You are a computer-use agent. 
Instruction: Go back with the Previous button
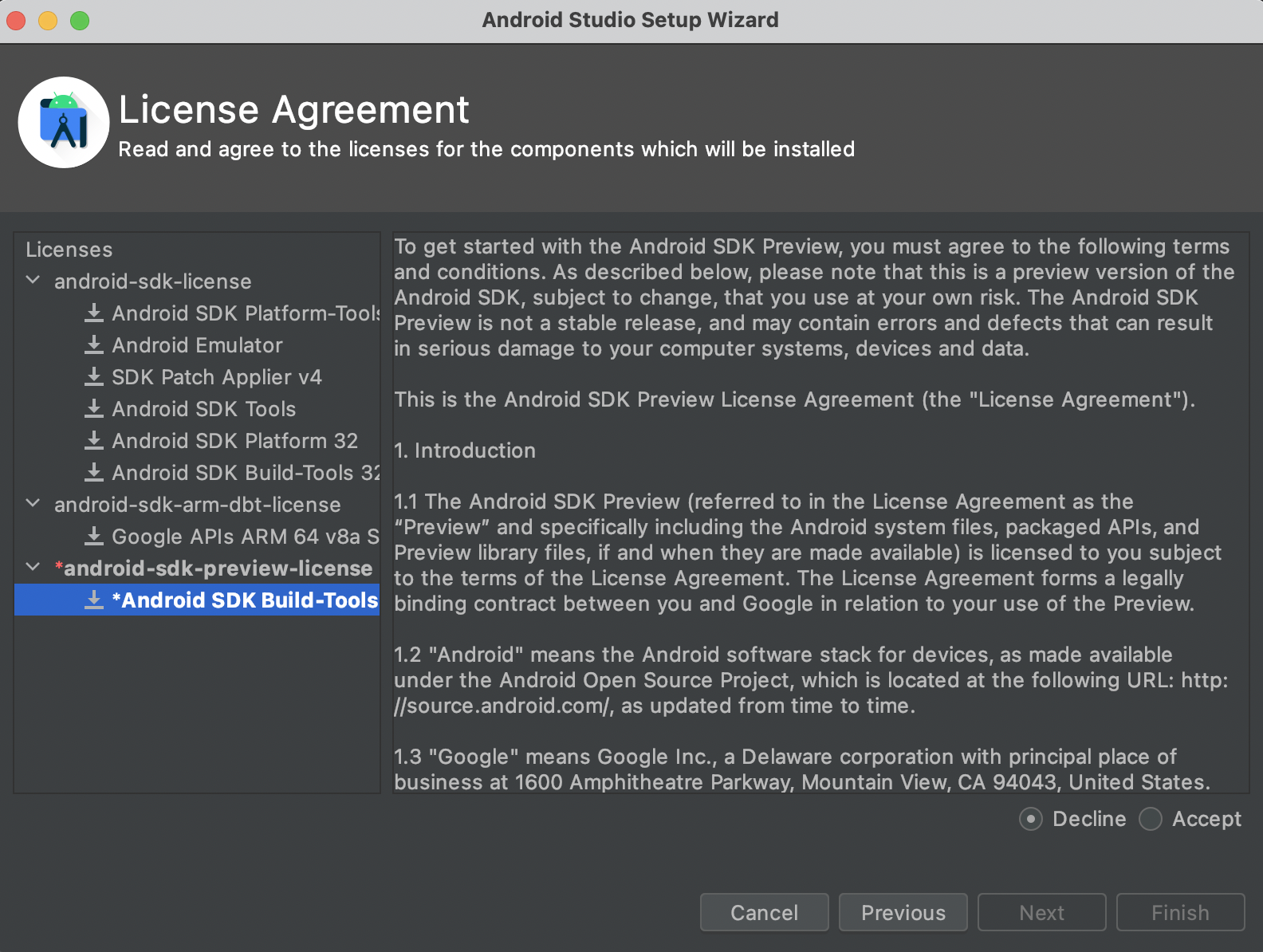[903, 912]
